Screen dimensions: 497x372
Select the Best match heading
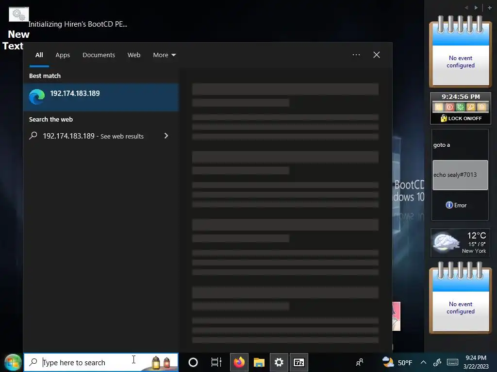click(45, 76)
